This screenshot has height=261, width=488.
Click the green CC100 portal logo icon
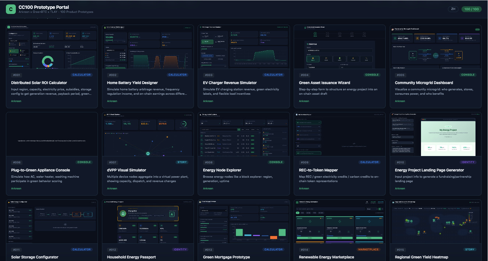tap(11, 9)
